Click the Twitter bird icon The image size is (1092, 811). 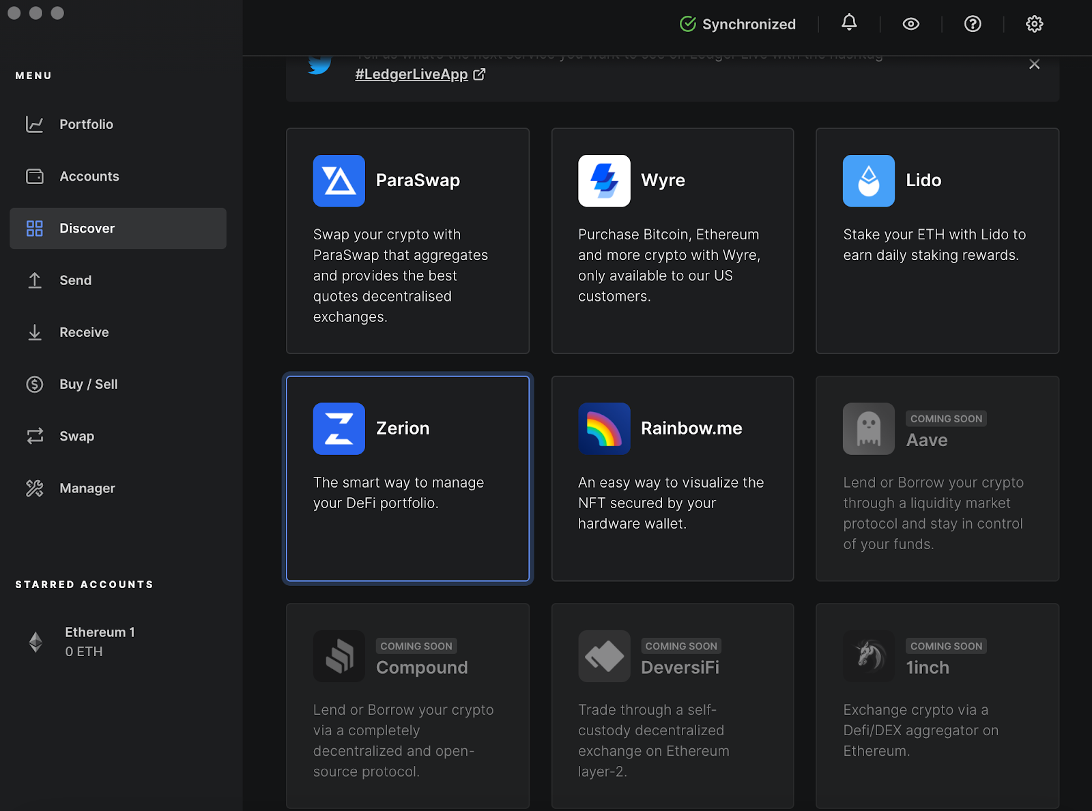[x=319, y=64]
